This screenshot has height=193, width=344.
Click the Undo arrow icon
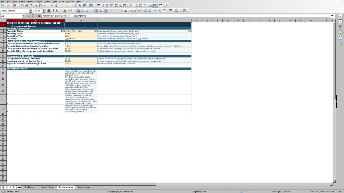click(61, 6)
